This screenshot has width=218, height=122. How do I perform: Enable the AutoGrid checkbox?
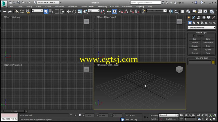tap(194, 36)
